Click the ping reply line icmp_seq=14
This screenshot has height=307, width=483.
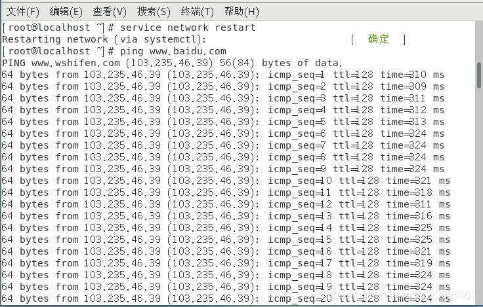tap(226, 228)
